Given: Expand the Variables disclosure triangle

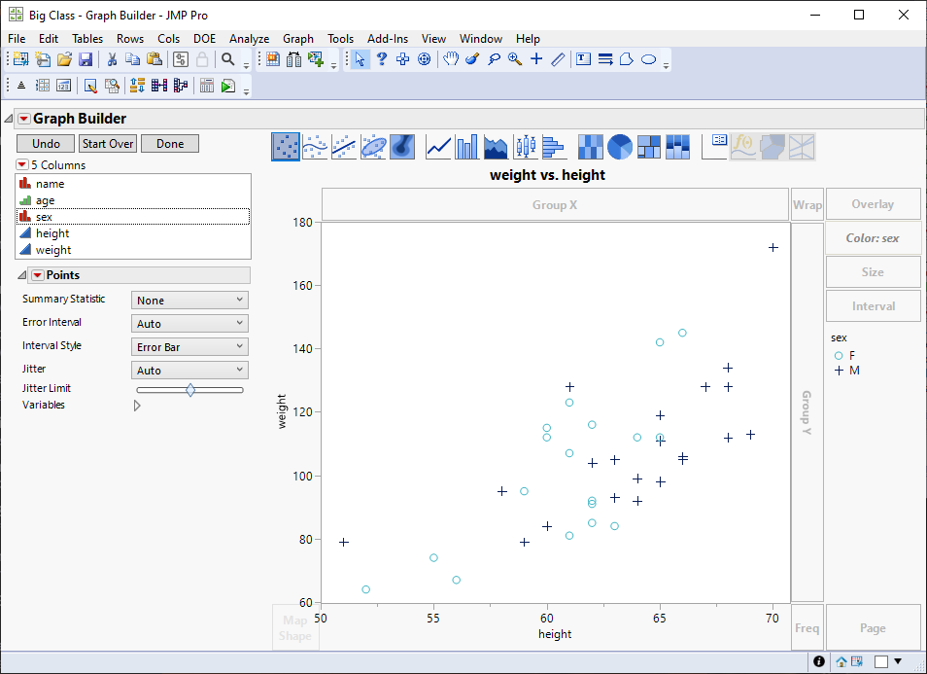Looking at the screenshot, I should pos(136,406).
